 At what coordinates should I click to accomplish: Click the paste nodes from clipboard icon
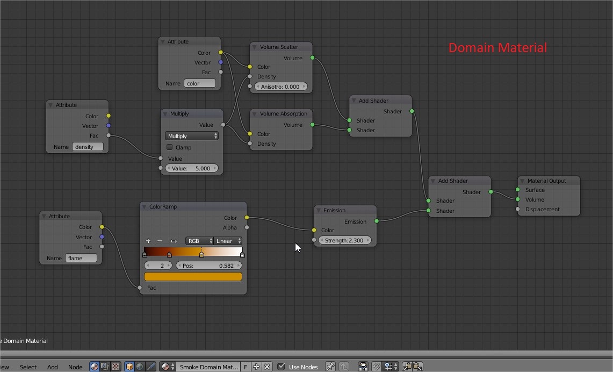(418, 367)
